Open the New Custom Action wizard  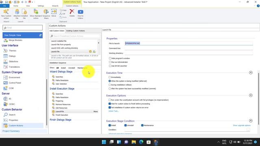coord(6,14)
